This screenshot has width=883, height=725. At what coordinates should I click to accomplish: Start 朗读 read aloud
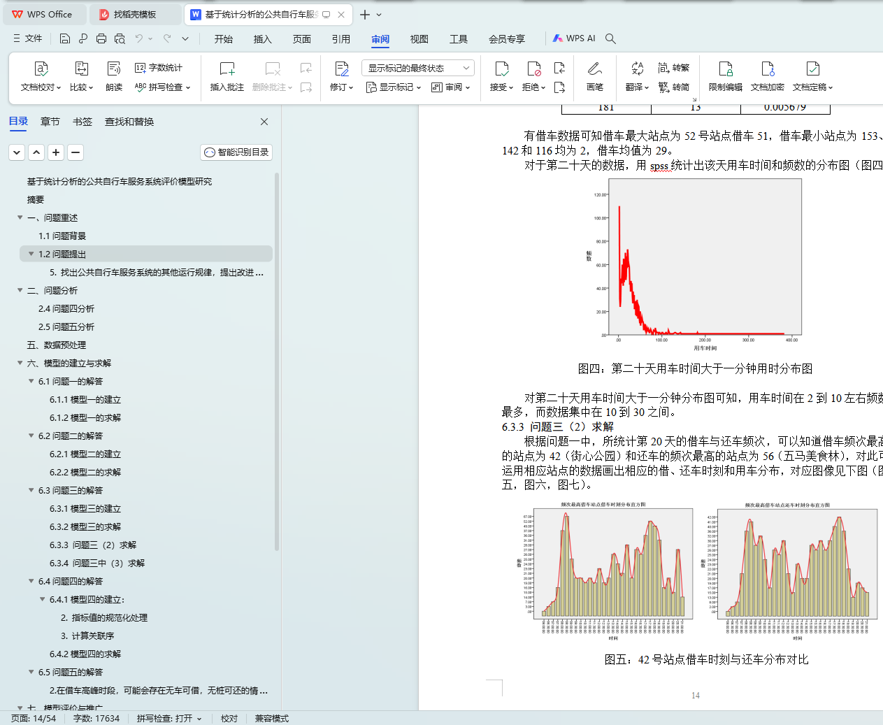pos(114,77)
